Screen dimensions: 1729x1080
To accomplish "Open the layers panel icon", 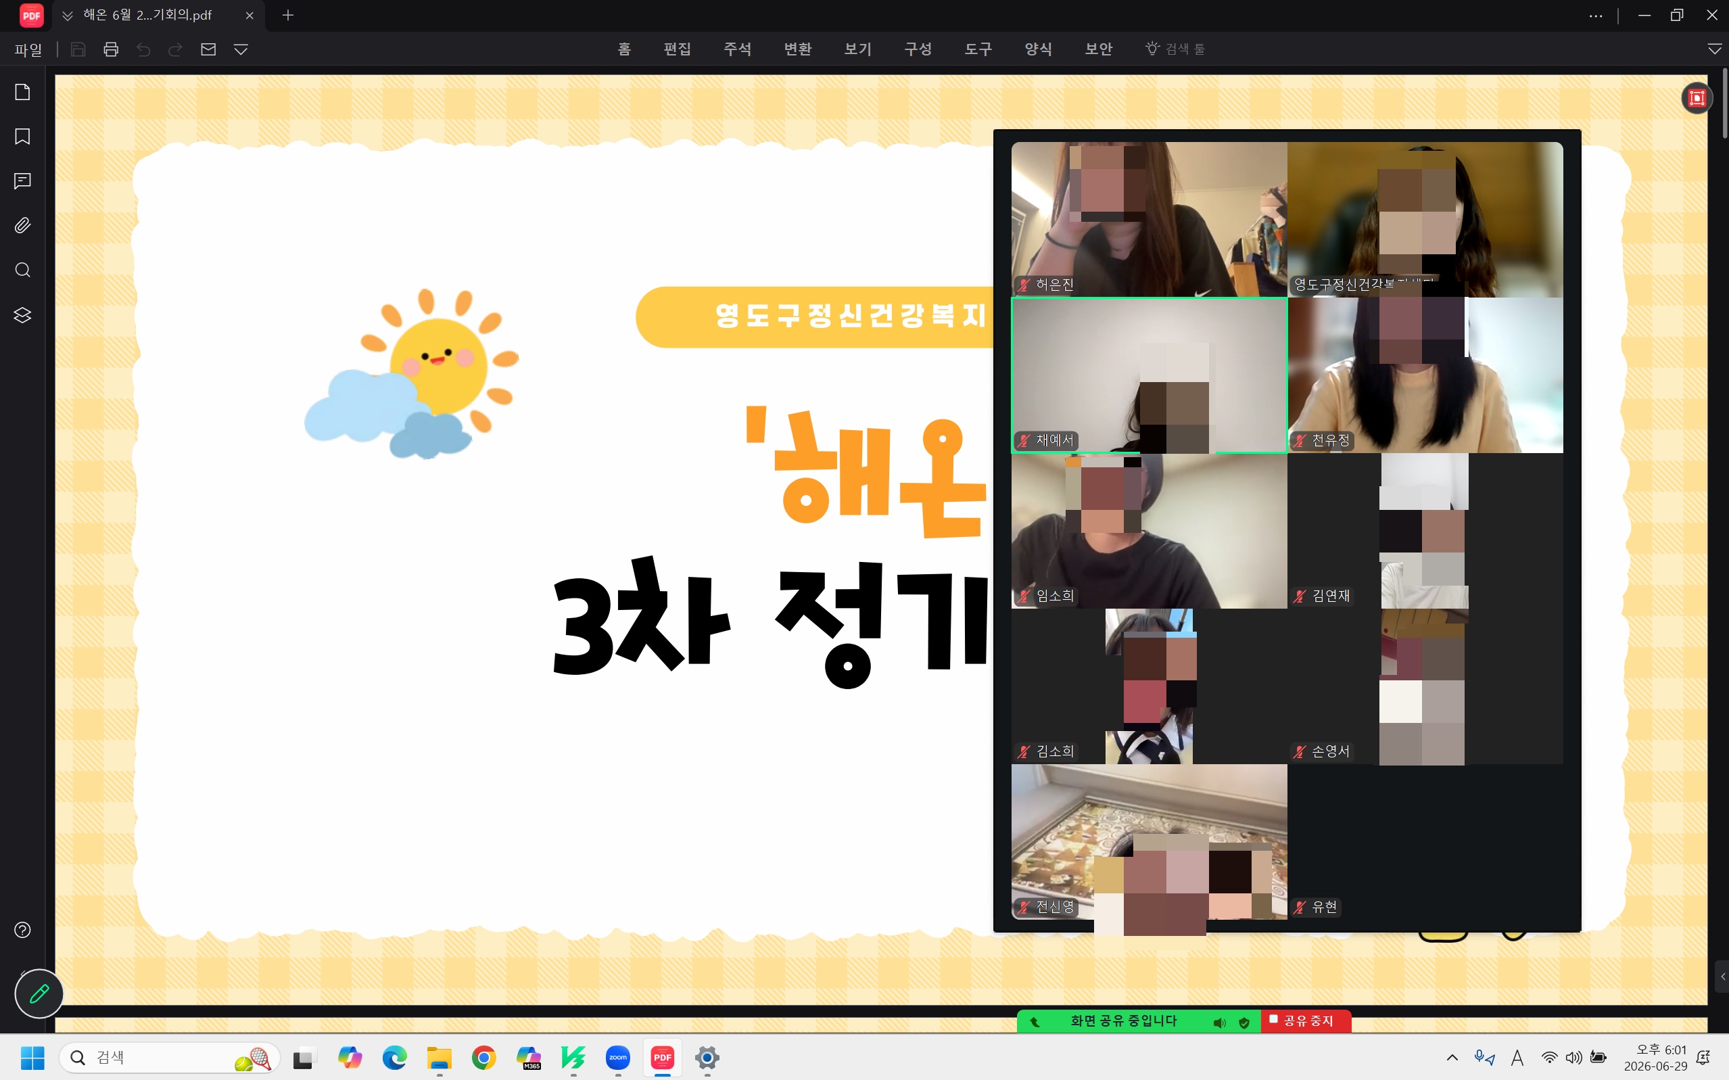I will click(x=22, y=315).
